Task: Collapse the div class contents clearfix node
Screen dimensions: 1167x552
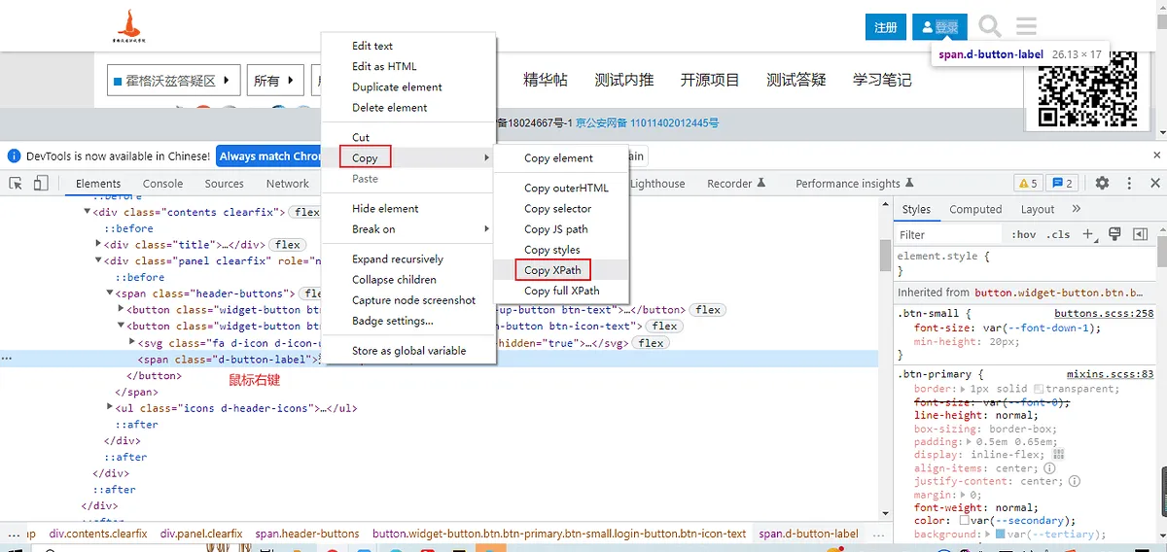Action: pyautogui.click(x=88, y=212)
